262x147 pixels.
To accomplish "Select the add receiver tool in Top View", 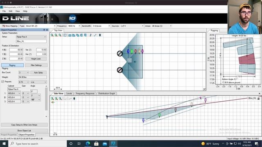I will point(100,35).
